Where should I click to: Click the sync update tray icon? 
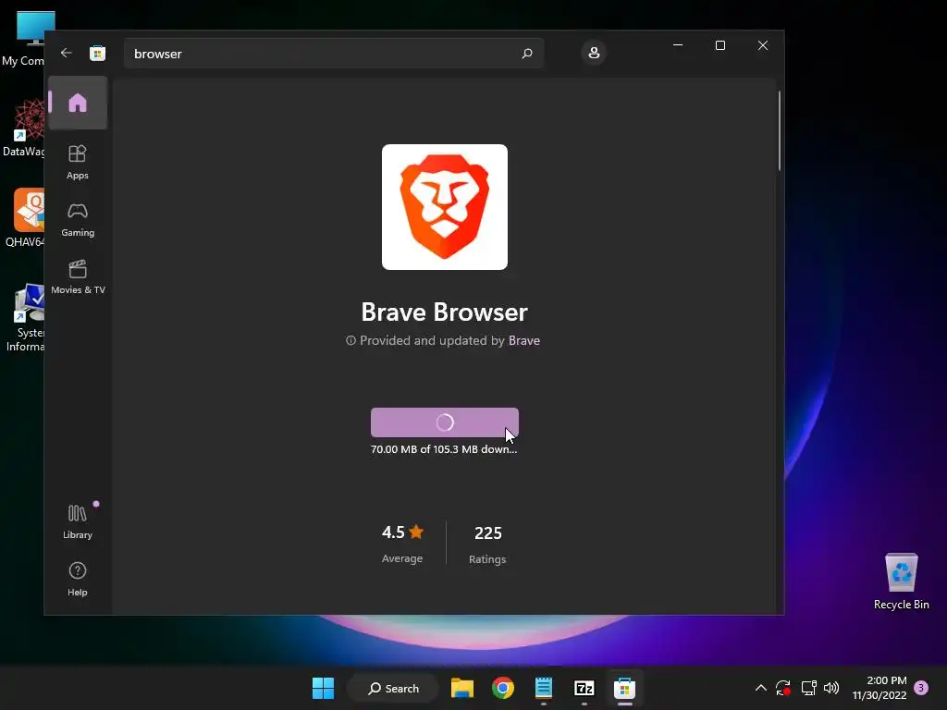[783, 688]
